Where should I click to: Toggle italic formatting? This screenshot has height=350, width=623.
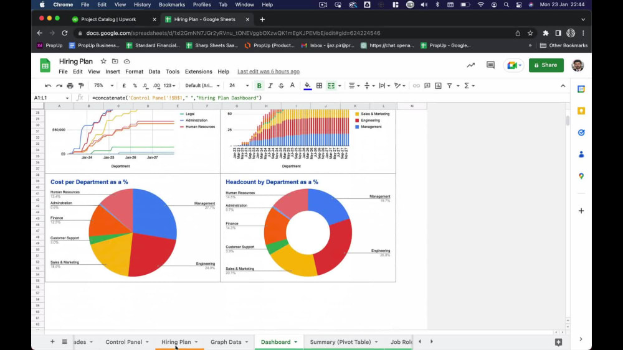270,86
